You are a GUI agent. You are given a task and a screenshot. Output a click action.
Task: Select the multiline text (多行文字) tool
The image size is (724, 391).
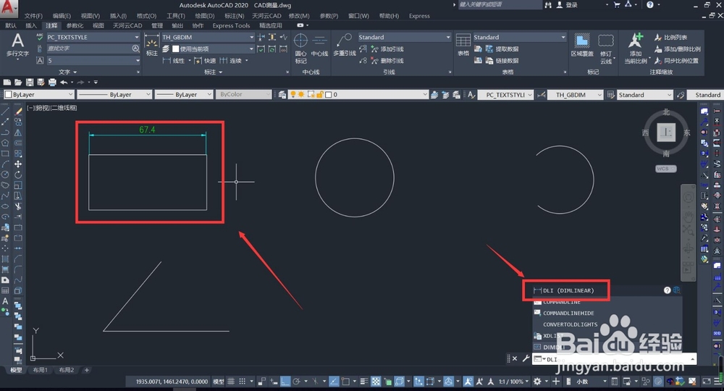17,45
